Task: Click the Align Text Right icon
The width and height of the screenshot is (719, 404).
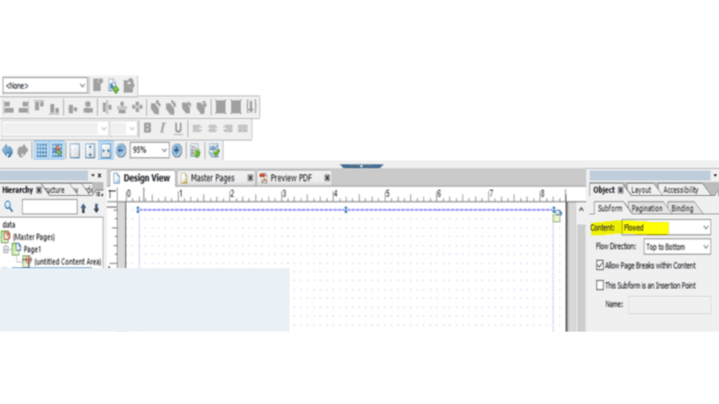Action: tap(228, 128)
